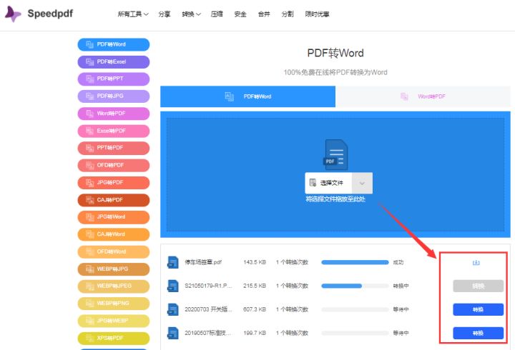
Task: Click the 199.7 KB size value
Action: pos(255,334)
